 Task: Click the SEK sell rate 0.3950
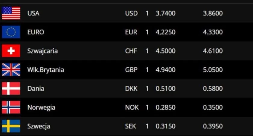[213, 126]
